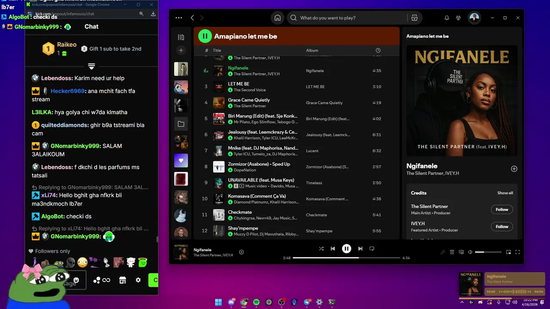
Task: Open the Spotify three-dots menu
Action: [179, 18]
